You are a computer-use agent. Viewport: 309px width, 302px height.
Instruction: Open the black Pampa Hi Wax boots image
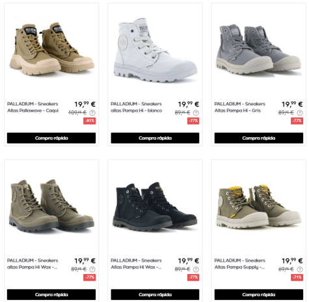[x=155, y=207]
